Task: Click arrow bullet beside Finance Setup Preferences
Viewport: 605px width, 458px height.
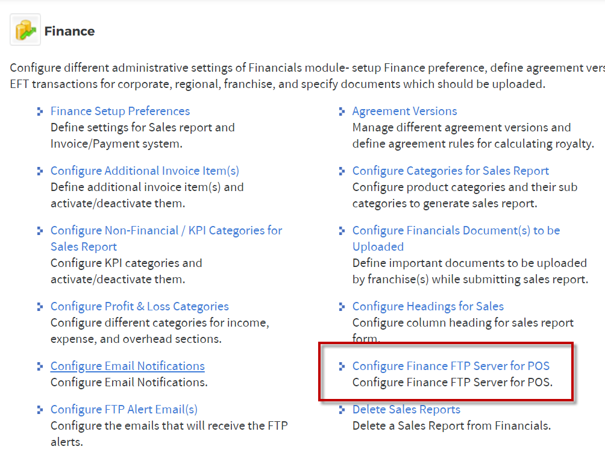Action: pos(40,111)
